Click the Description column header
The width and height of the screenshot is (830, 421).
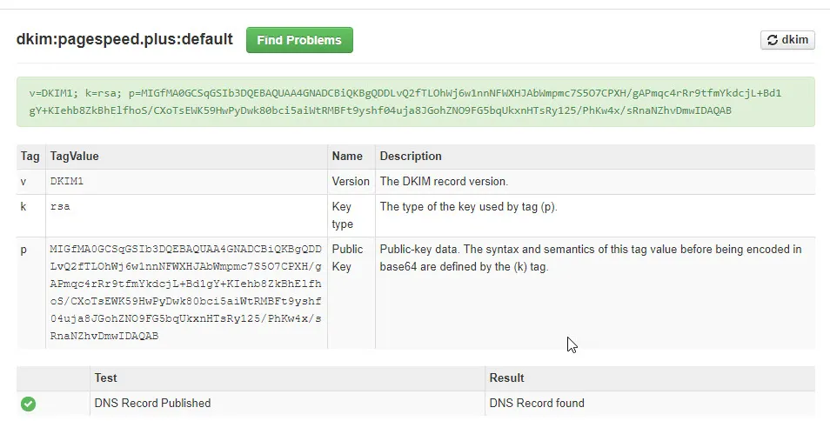click(x=411, y=156)
